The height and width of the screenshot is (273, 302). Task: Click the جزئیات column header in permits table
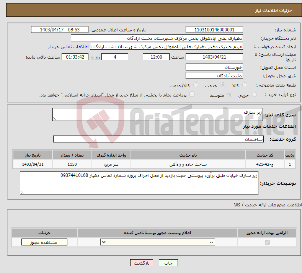[x=44, y=233]
